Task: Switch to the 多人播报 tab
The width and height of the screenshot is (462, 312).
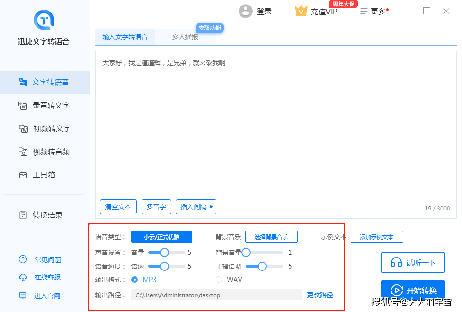Action: point(185,37)
